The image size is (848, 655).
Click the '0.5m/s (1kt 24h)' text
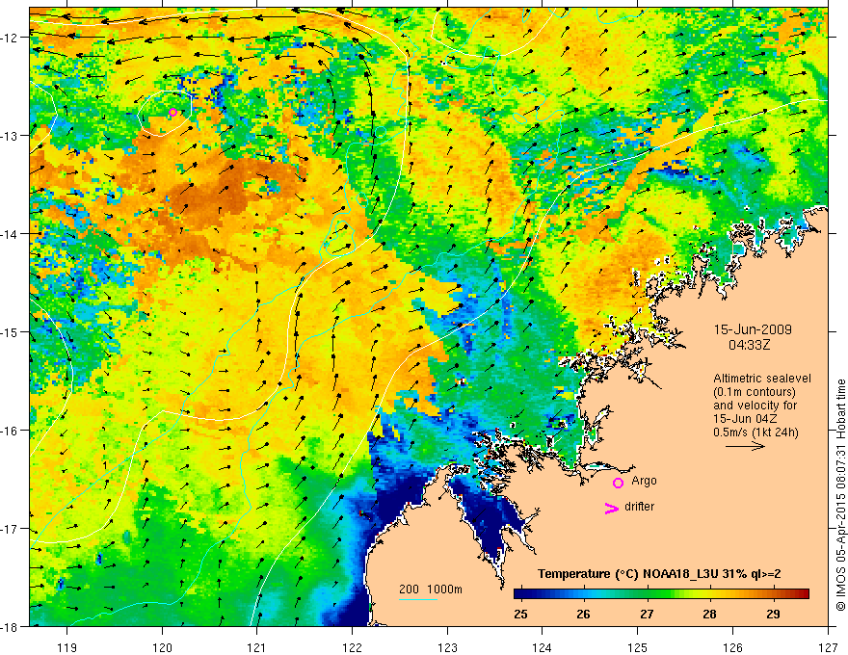[x=755, y=432]
